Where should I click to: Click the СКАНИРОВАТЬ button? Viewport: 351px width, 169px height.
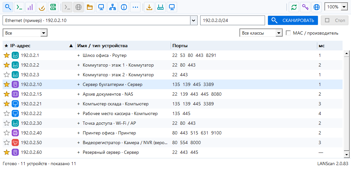293,20
